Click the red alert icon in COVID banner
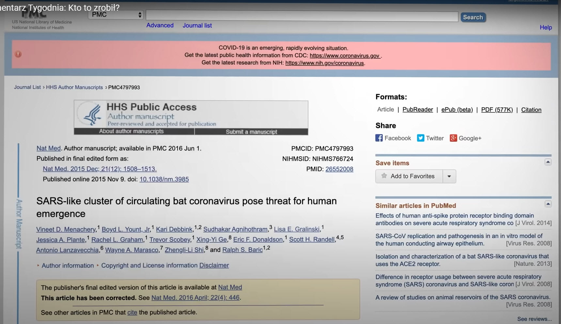This screenshot has height=324, width=561. [18, 54]
